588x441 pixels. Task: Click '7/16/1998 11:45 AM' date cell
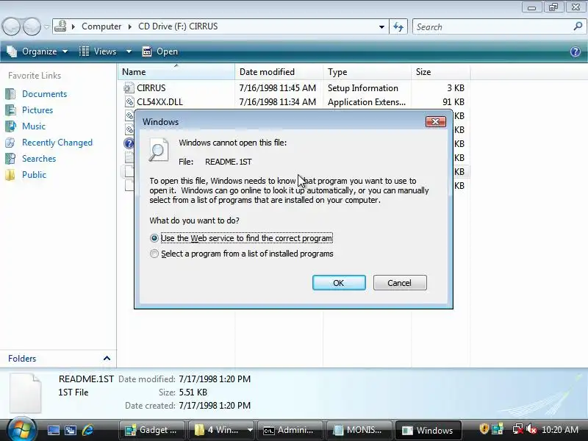coord(278,88)
